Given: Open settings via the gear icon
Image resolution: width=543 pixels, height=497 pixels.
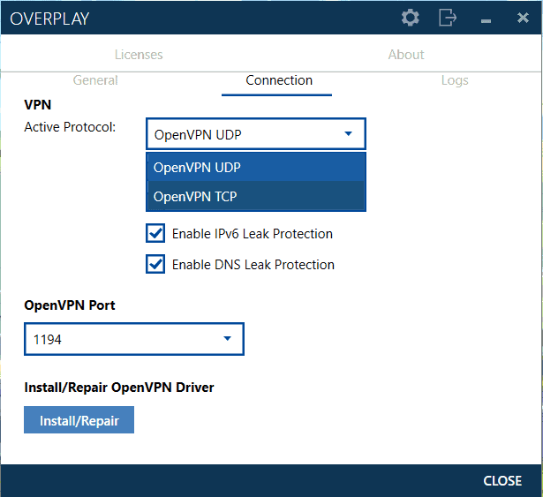Looking at the screenshot, I should [411, 18].
